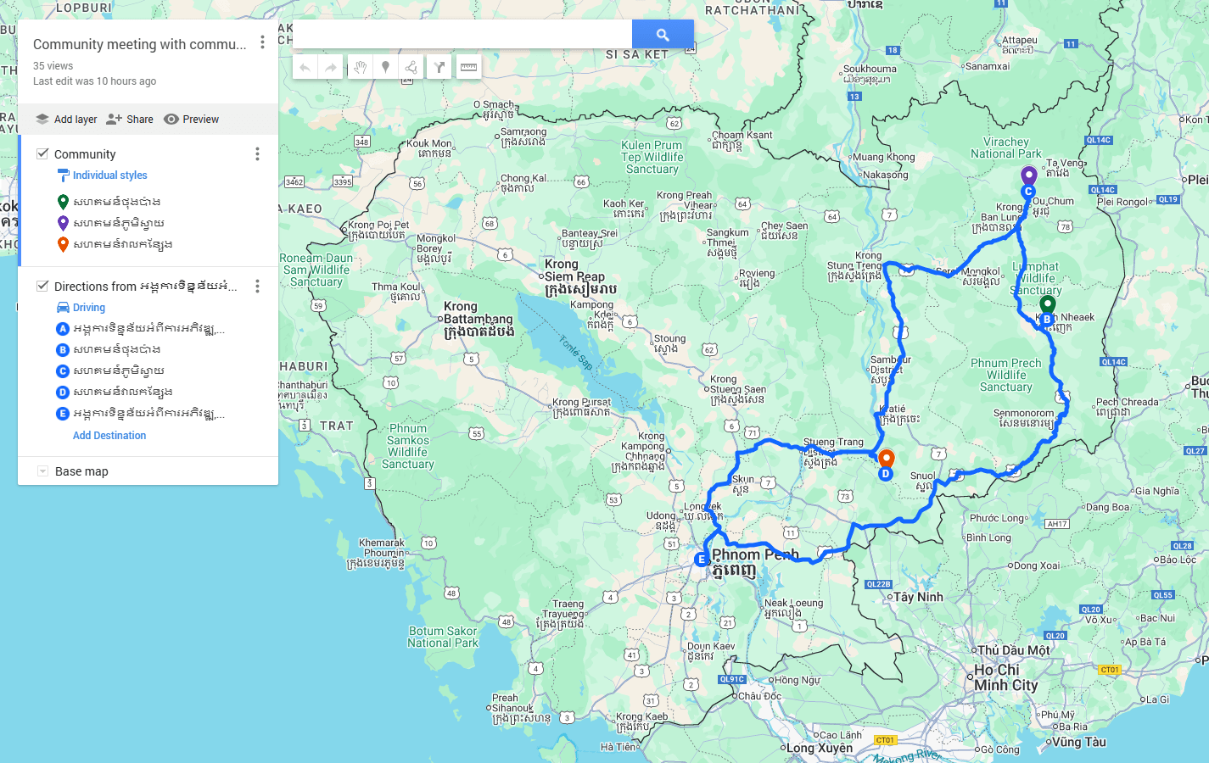Open the Directions layer three-dot menu
The image size is (1209, 763).
pyautogui.click(x=257, y=286)
